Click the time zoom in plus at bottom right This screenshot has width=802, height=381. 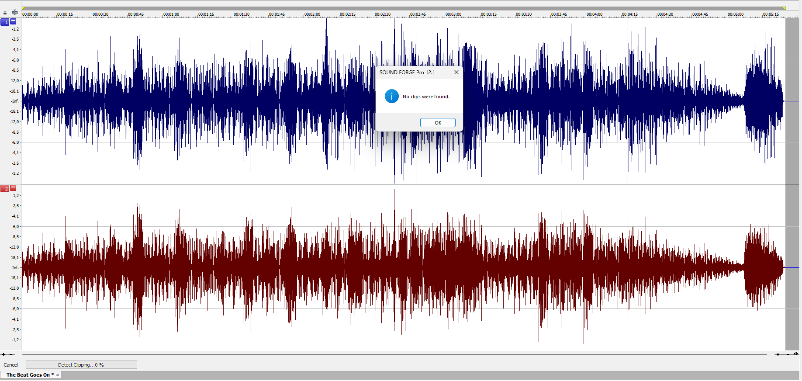coord(778,354)
